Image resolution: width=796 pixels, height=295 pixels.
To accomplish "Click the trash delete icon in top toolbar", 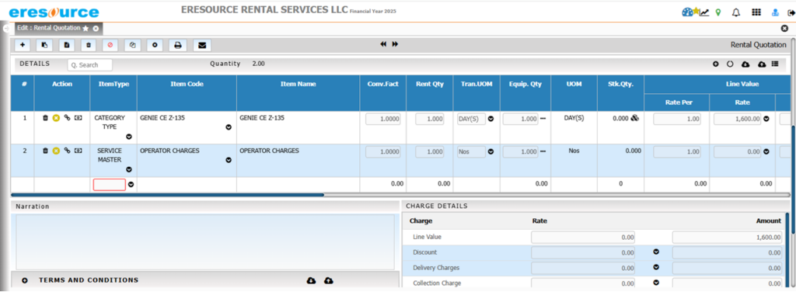I will click(89, 45).
